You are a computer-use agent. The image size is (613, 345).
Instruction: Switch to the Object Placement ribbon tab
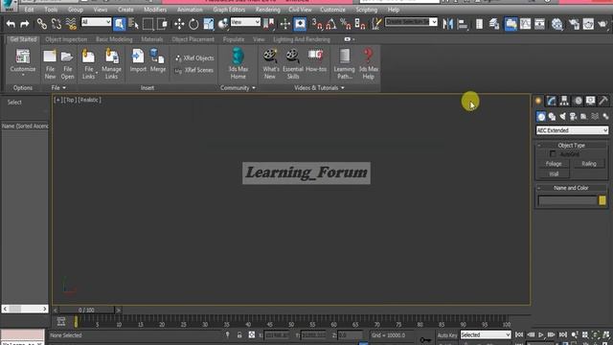pos(193,39)
